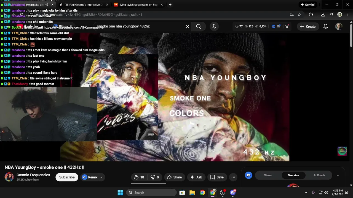Expand the vidIQ Remix dropdown
Screen dimensions: 353x198
tap(102, 177)
